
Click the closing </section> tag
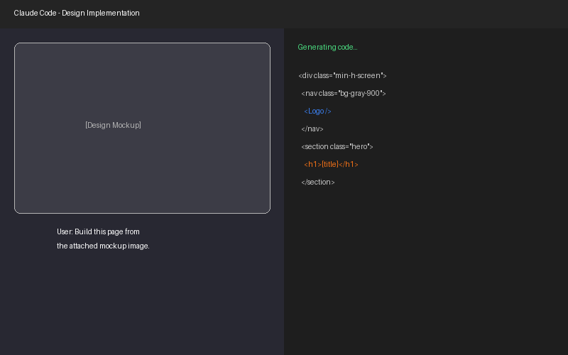point(317,182)
